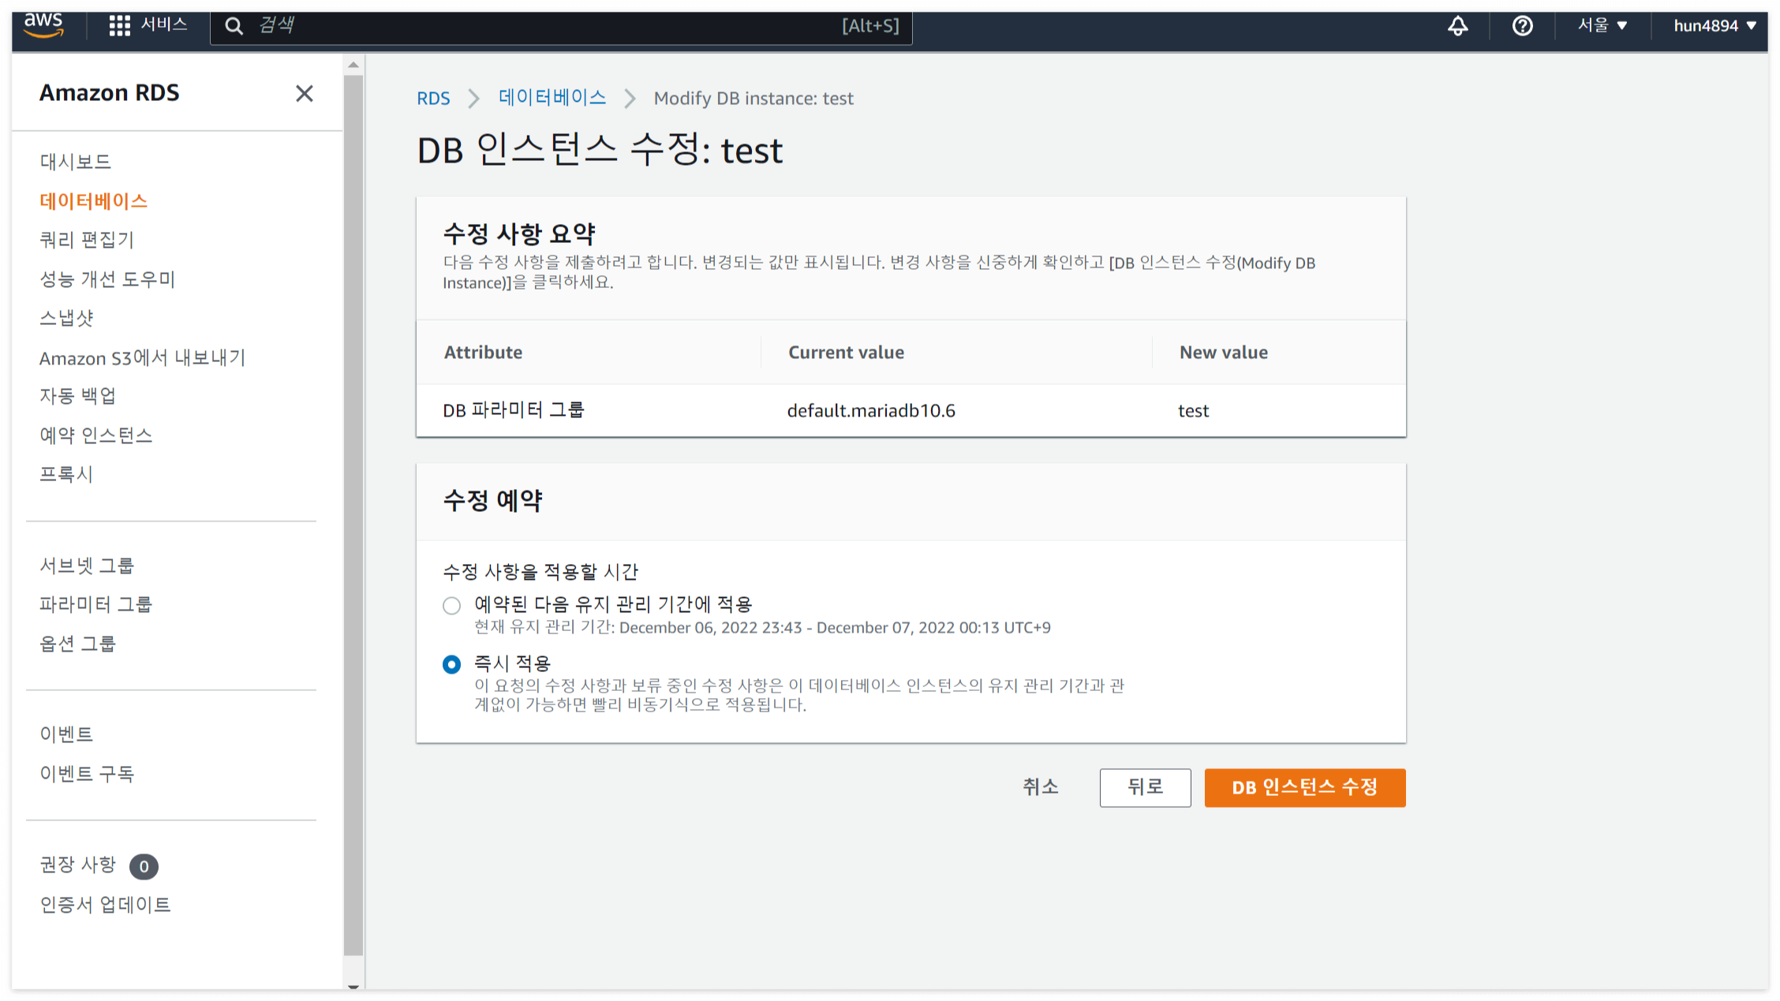Open the help question mark icon
Screen dimensions: 1780x1001
click(1522, 26)
